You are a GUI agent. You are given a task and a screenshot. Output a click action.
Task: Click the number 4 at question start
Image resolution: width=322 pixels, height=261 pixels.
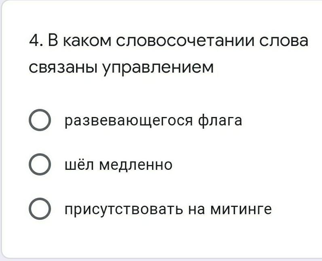34,40
